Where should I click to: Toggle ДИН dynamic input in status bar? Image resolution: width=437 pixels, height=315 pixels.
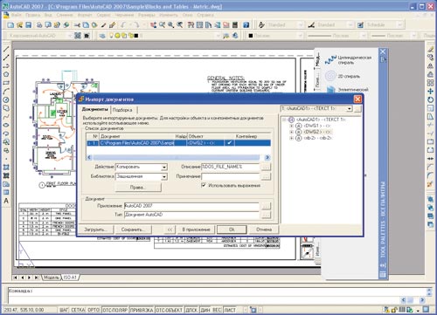click(x=205, y=310)
